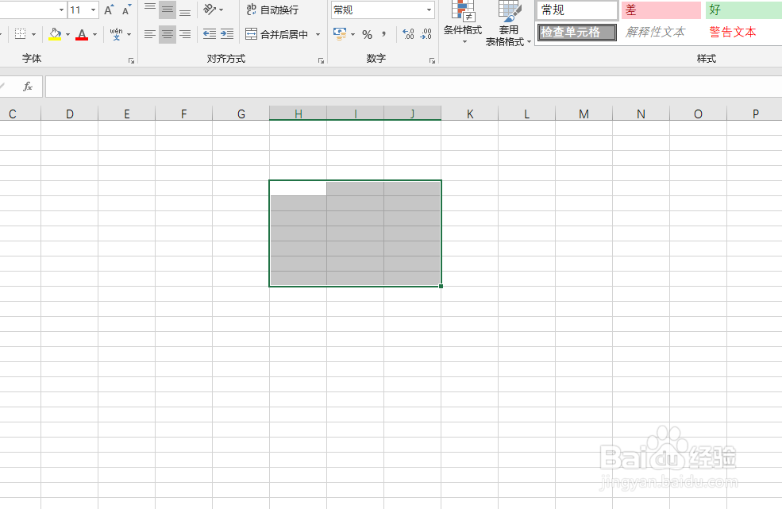Click the text orientation icon
This screenshot has width=782, height=509.
coord(210,10)
